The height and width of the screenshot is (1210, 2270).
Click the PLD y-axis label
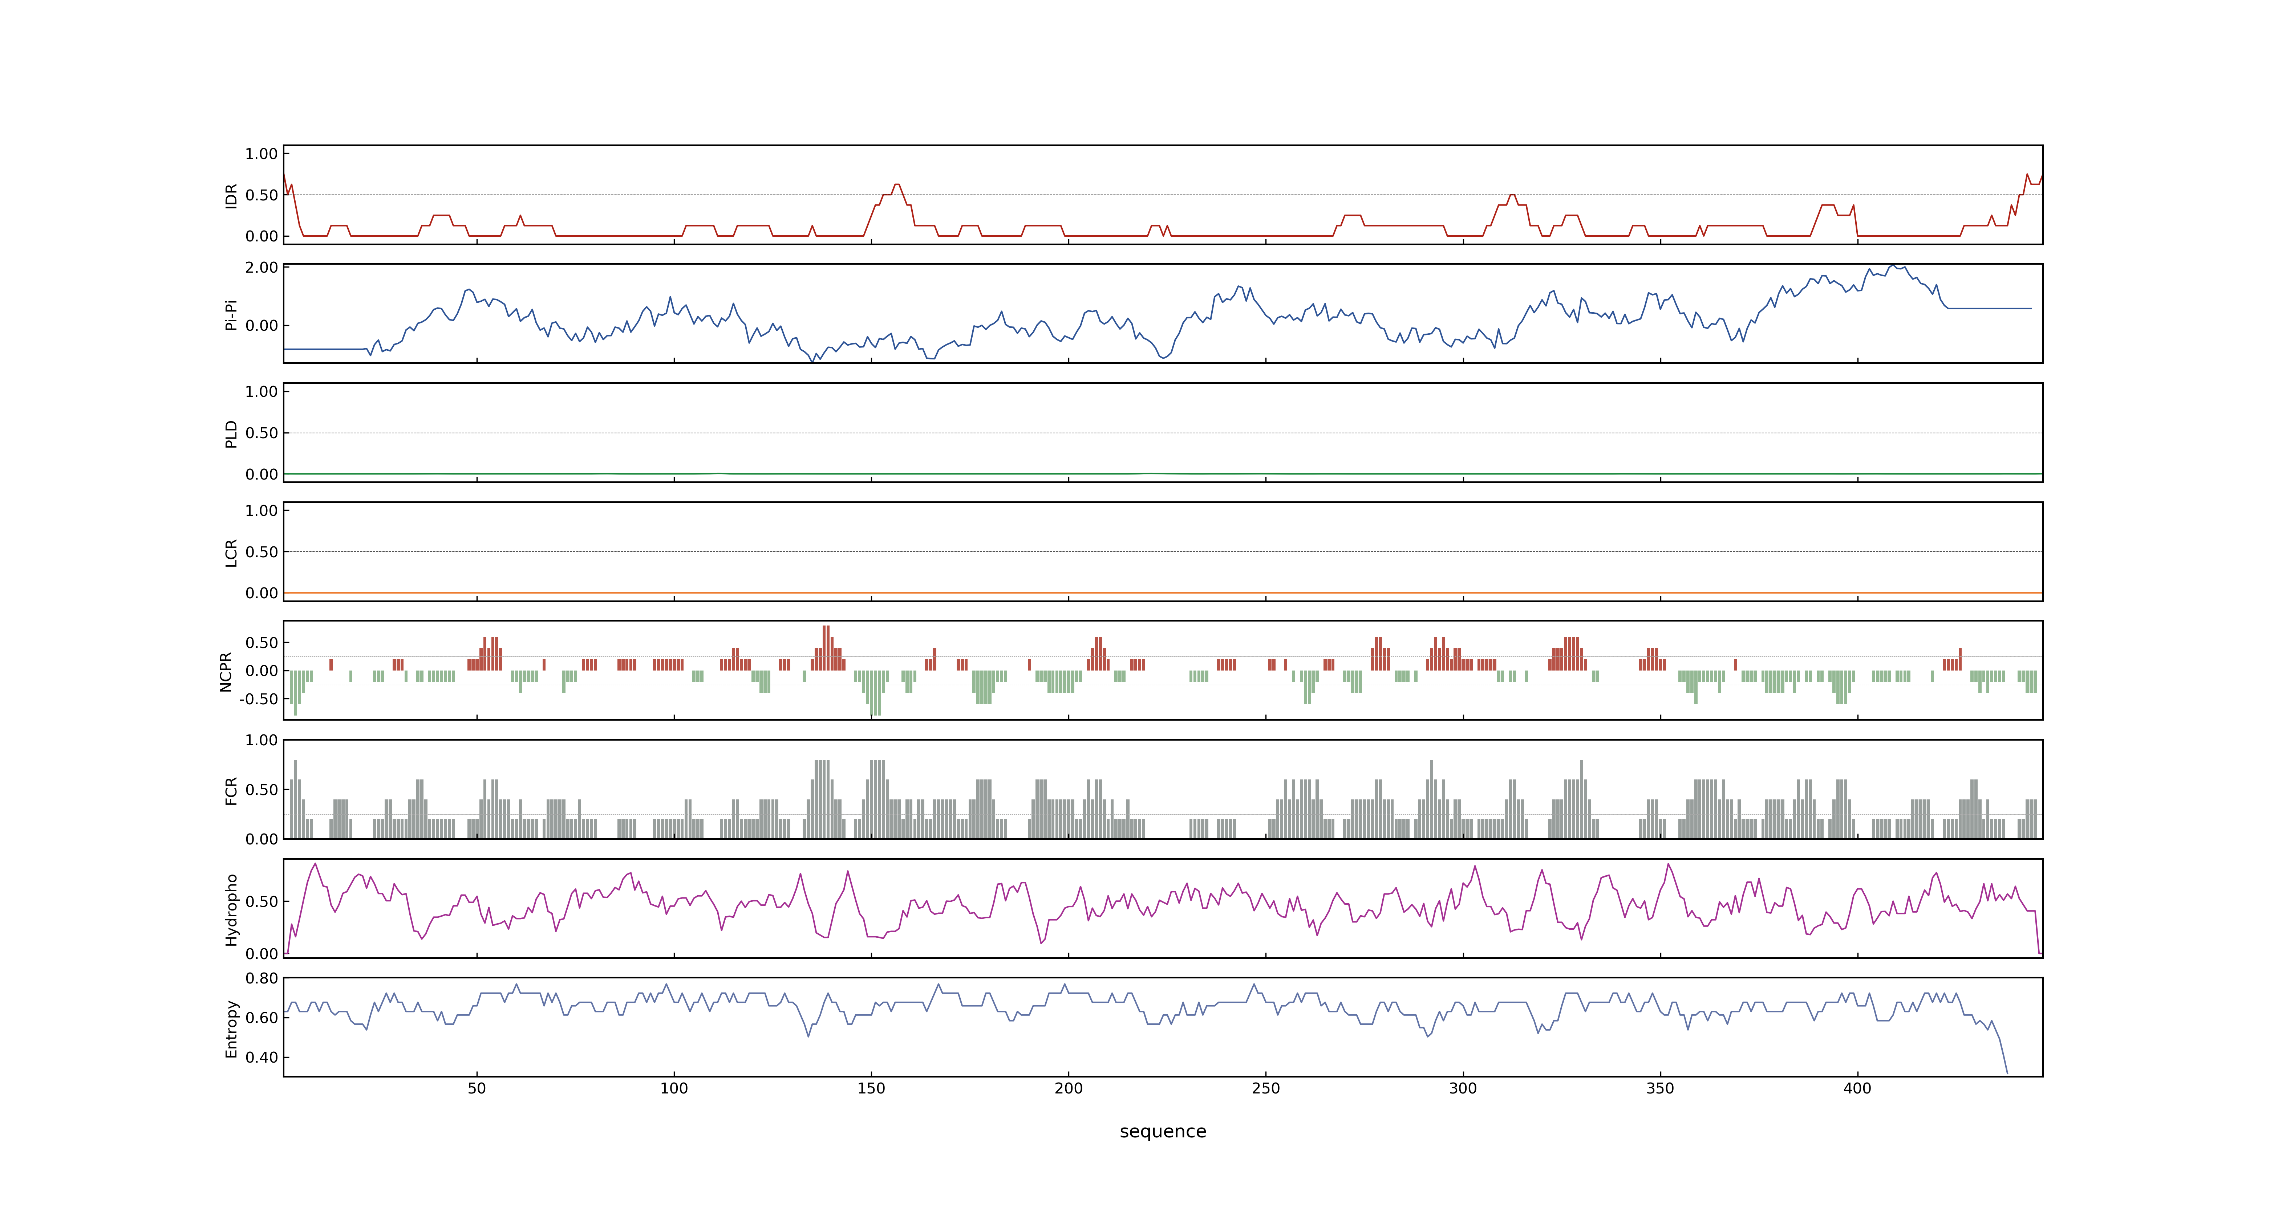pos(231,433)
